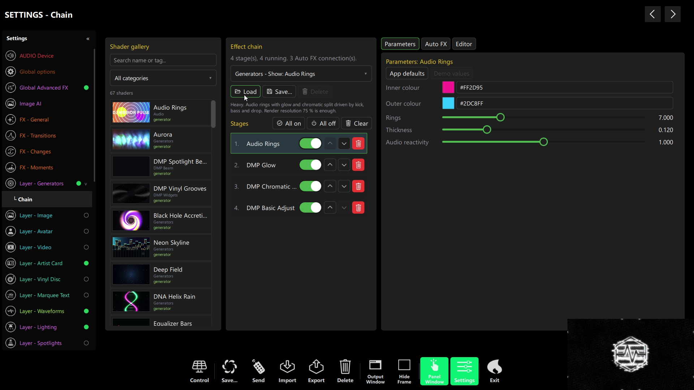Toggle the DMP Basic Adjust stage switch
Screen dimensions: 694x390
pyautogui.click(x=310, y=208)
